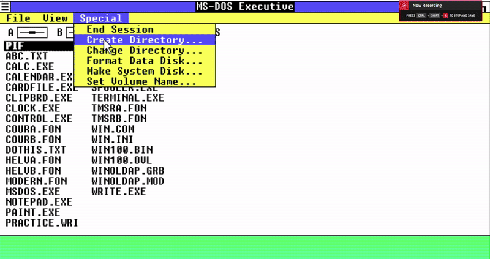Select the WIN100.BIN file
This screenshot has height=259, width=490.
(x=122, y=149)
